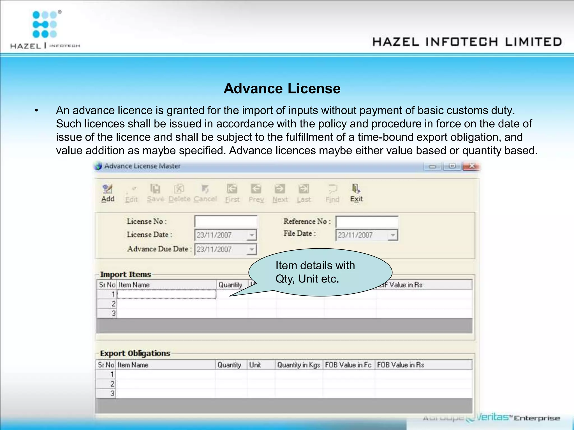Screen dimensions: 574x430
Task: Open the File Date dropdown arrow
Action: 393,235
